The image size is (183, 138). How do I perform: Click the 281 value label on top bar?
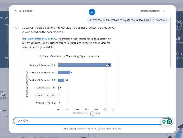(x=109, y=65)
